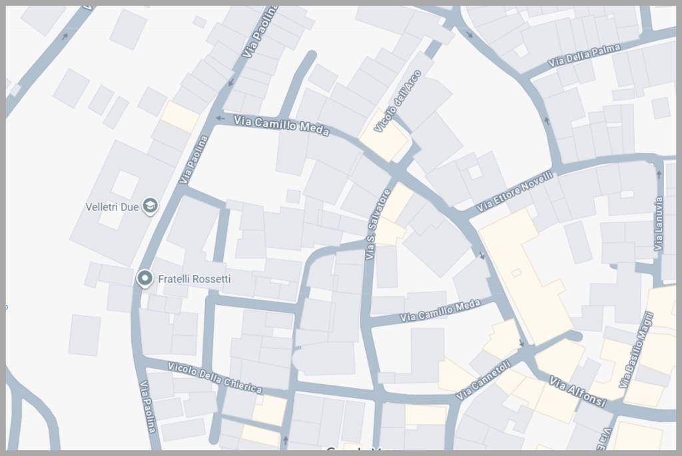This screenshot has width=682, height=456.
Task: Click the Via Alfonsi street label
Action: coord(577,391)
